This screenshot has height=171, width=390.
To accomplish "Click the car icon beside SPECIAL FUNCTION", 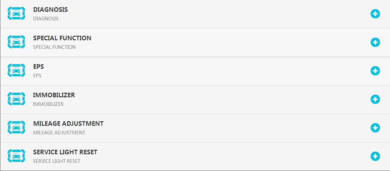I will pyautogui.click(x=16, y=42).
